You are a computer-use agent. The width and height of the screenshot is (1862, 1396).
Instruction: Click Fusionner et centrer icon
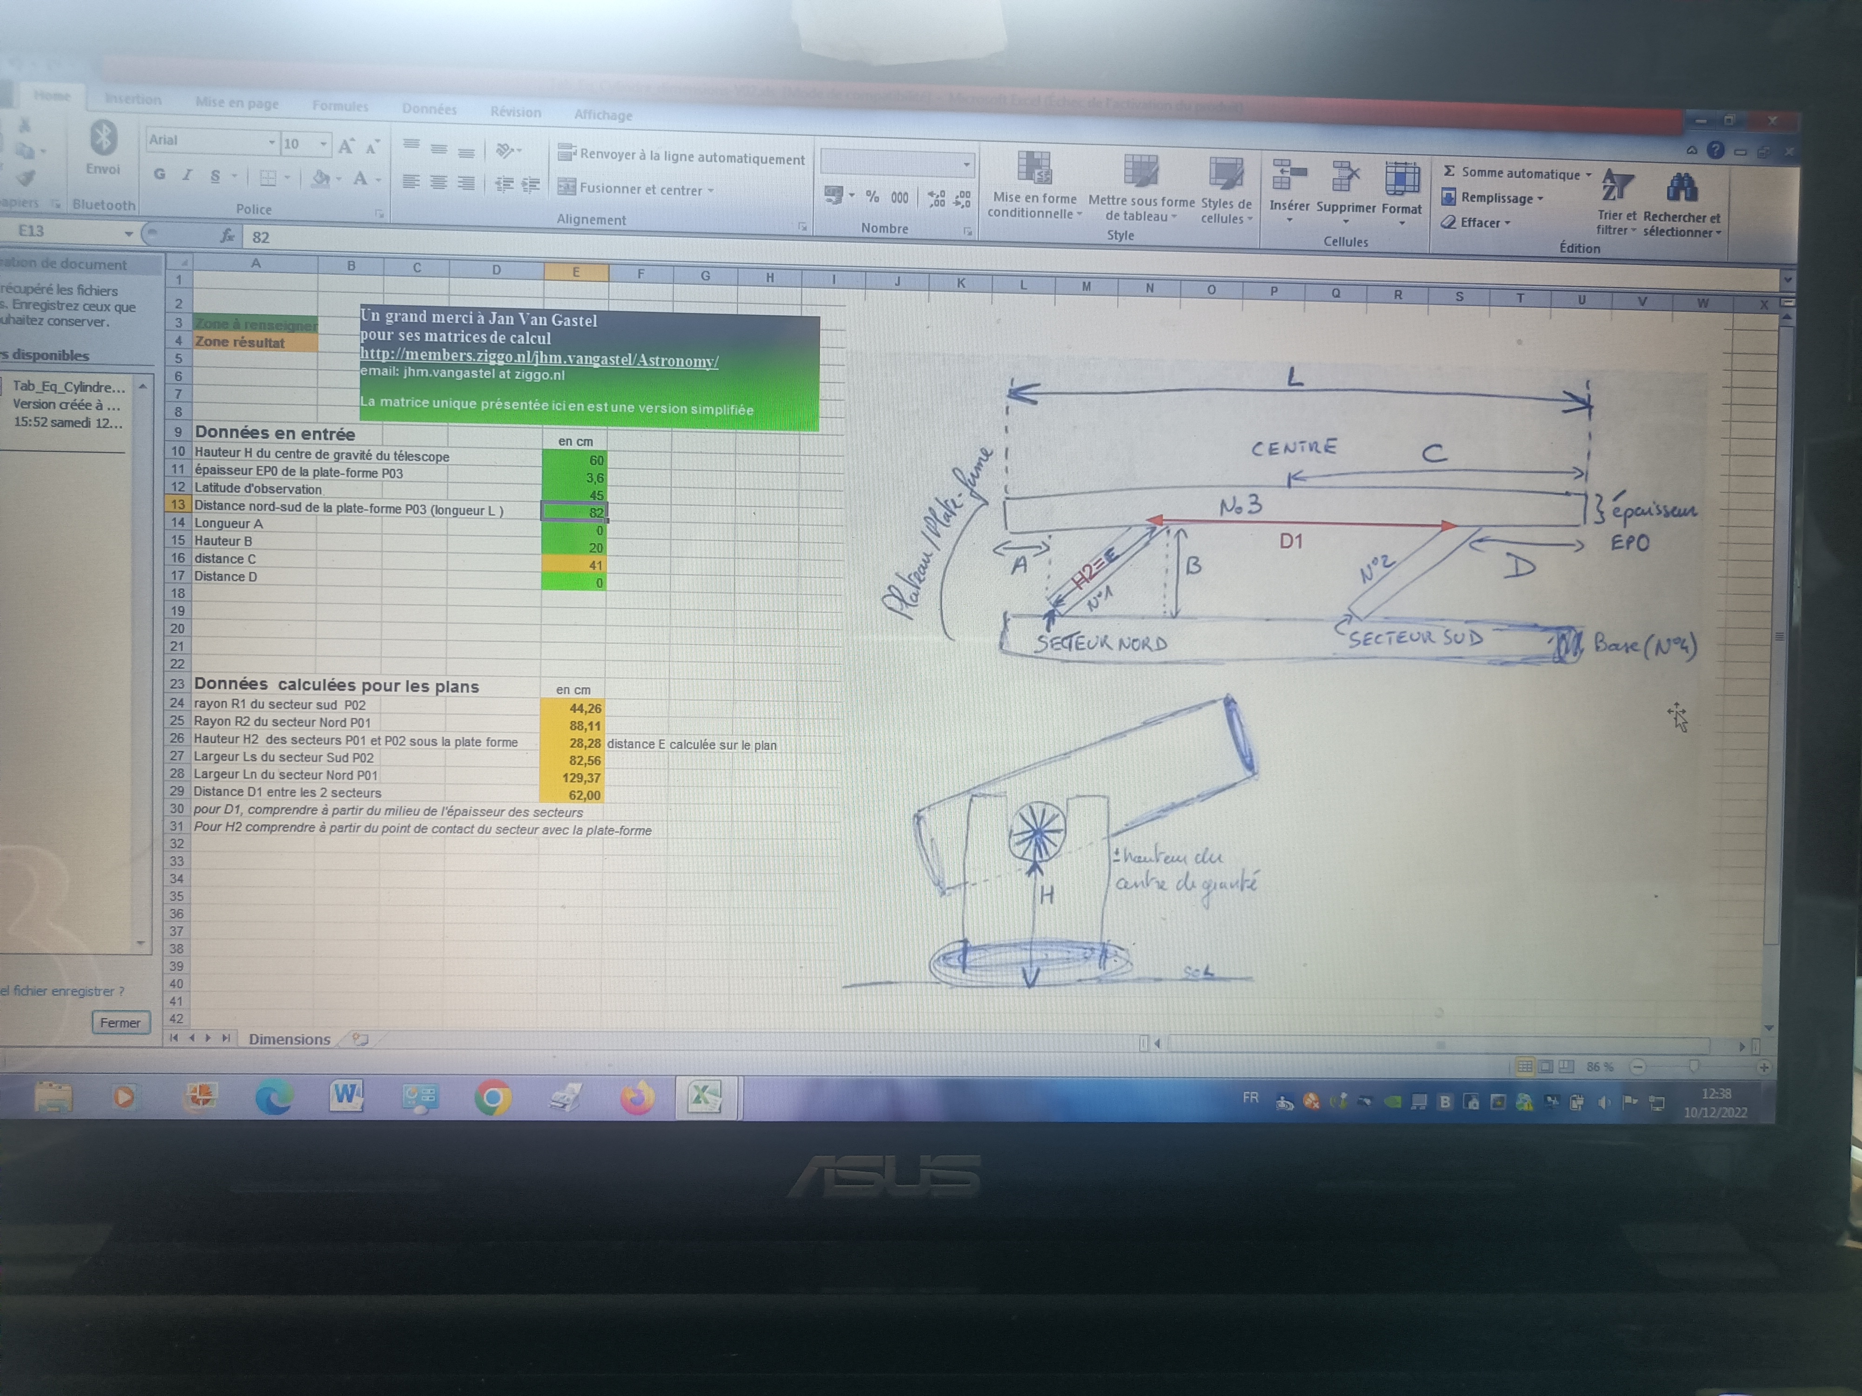click(x=567, y=187)
